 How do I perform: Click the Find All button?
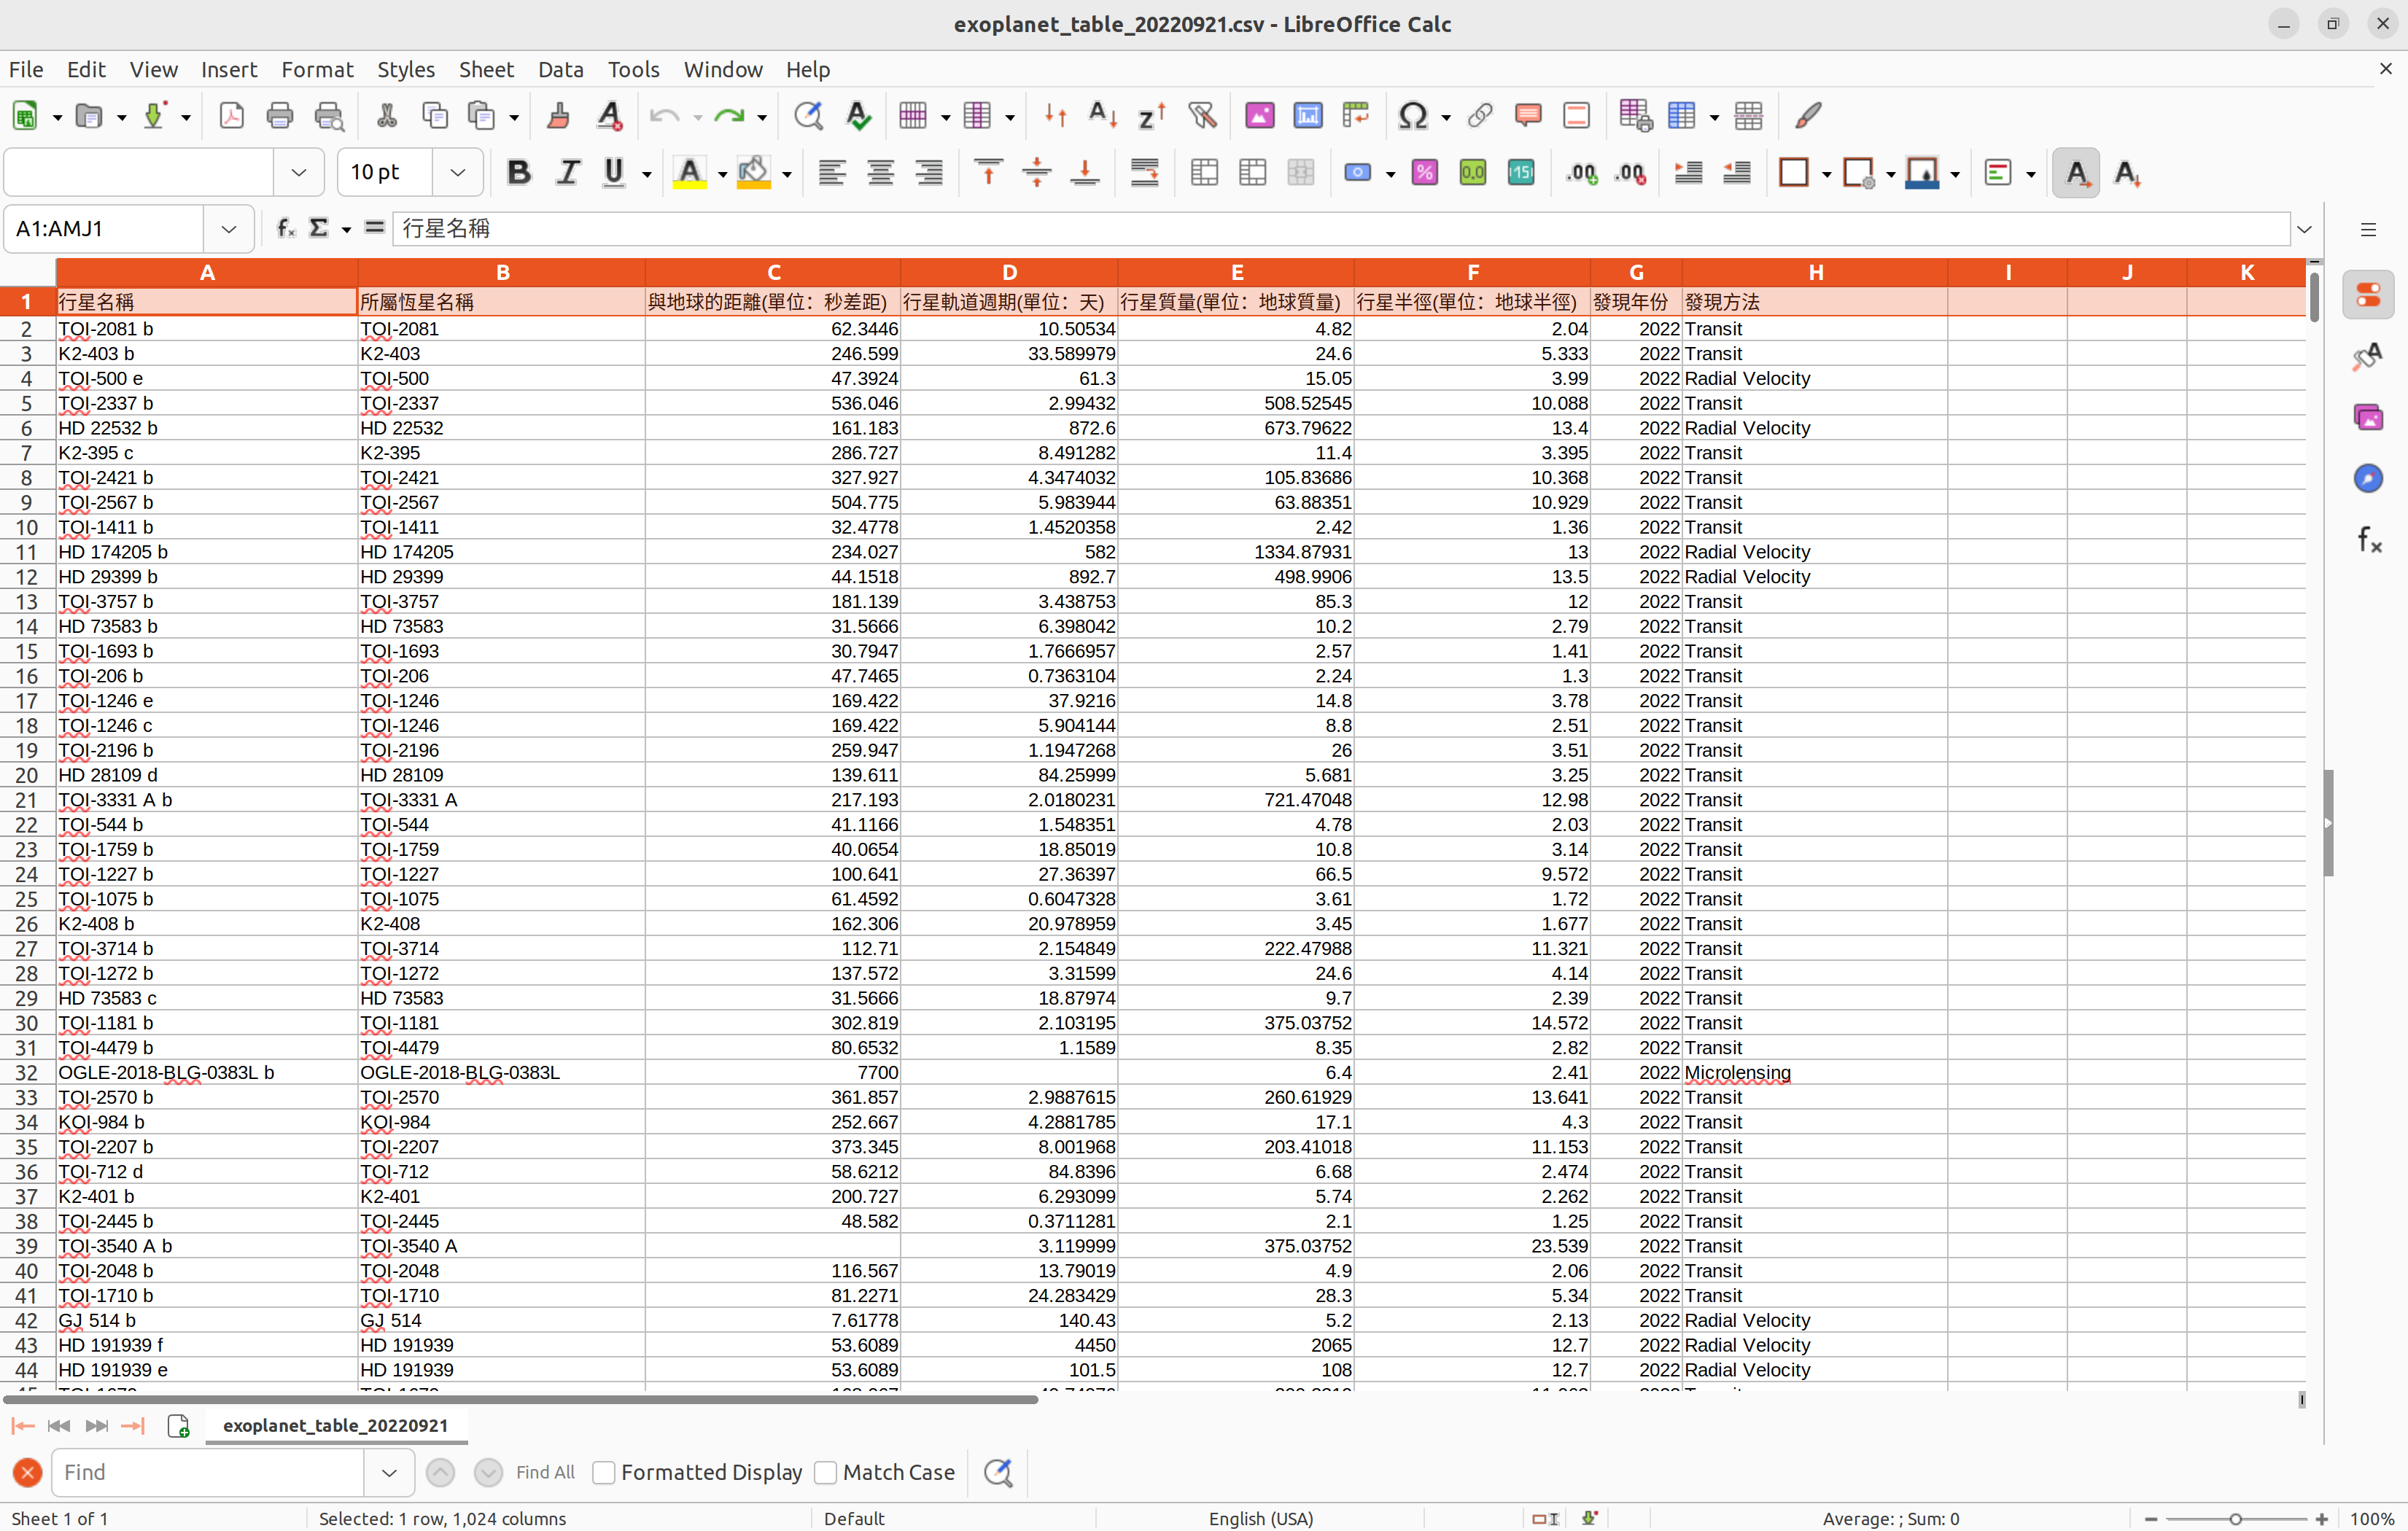point(545,1472)
